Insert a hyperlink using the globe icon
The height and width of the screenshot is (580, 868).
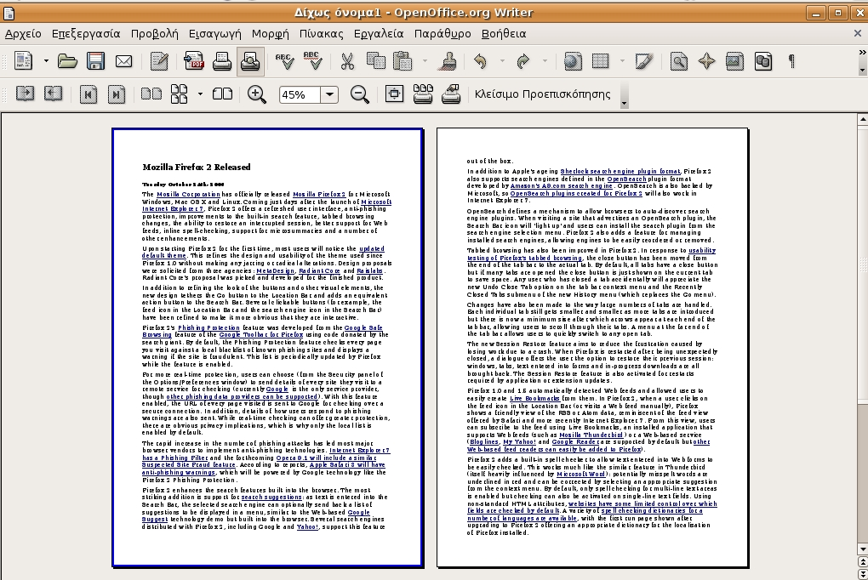573,61
